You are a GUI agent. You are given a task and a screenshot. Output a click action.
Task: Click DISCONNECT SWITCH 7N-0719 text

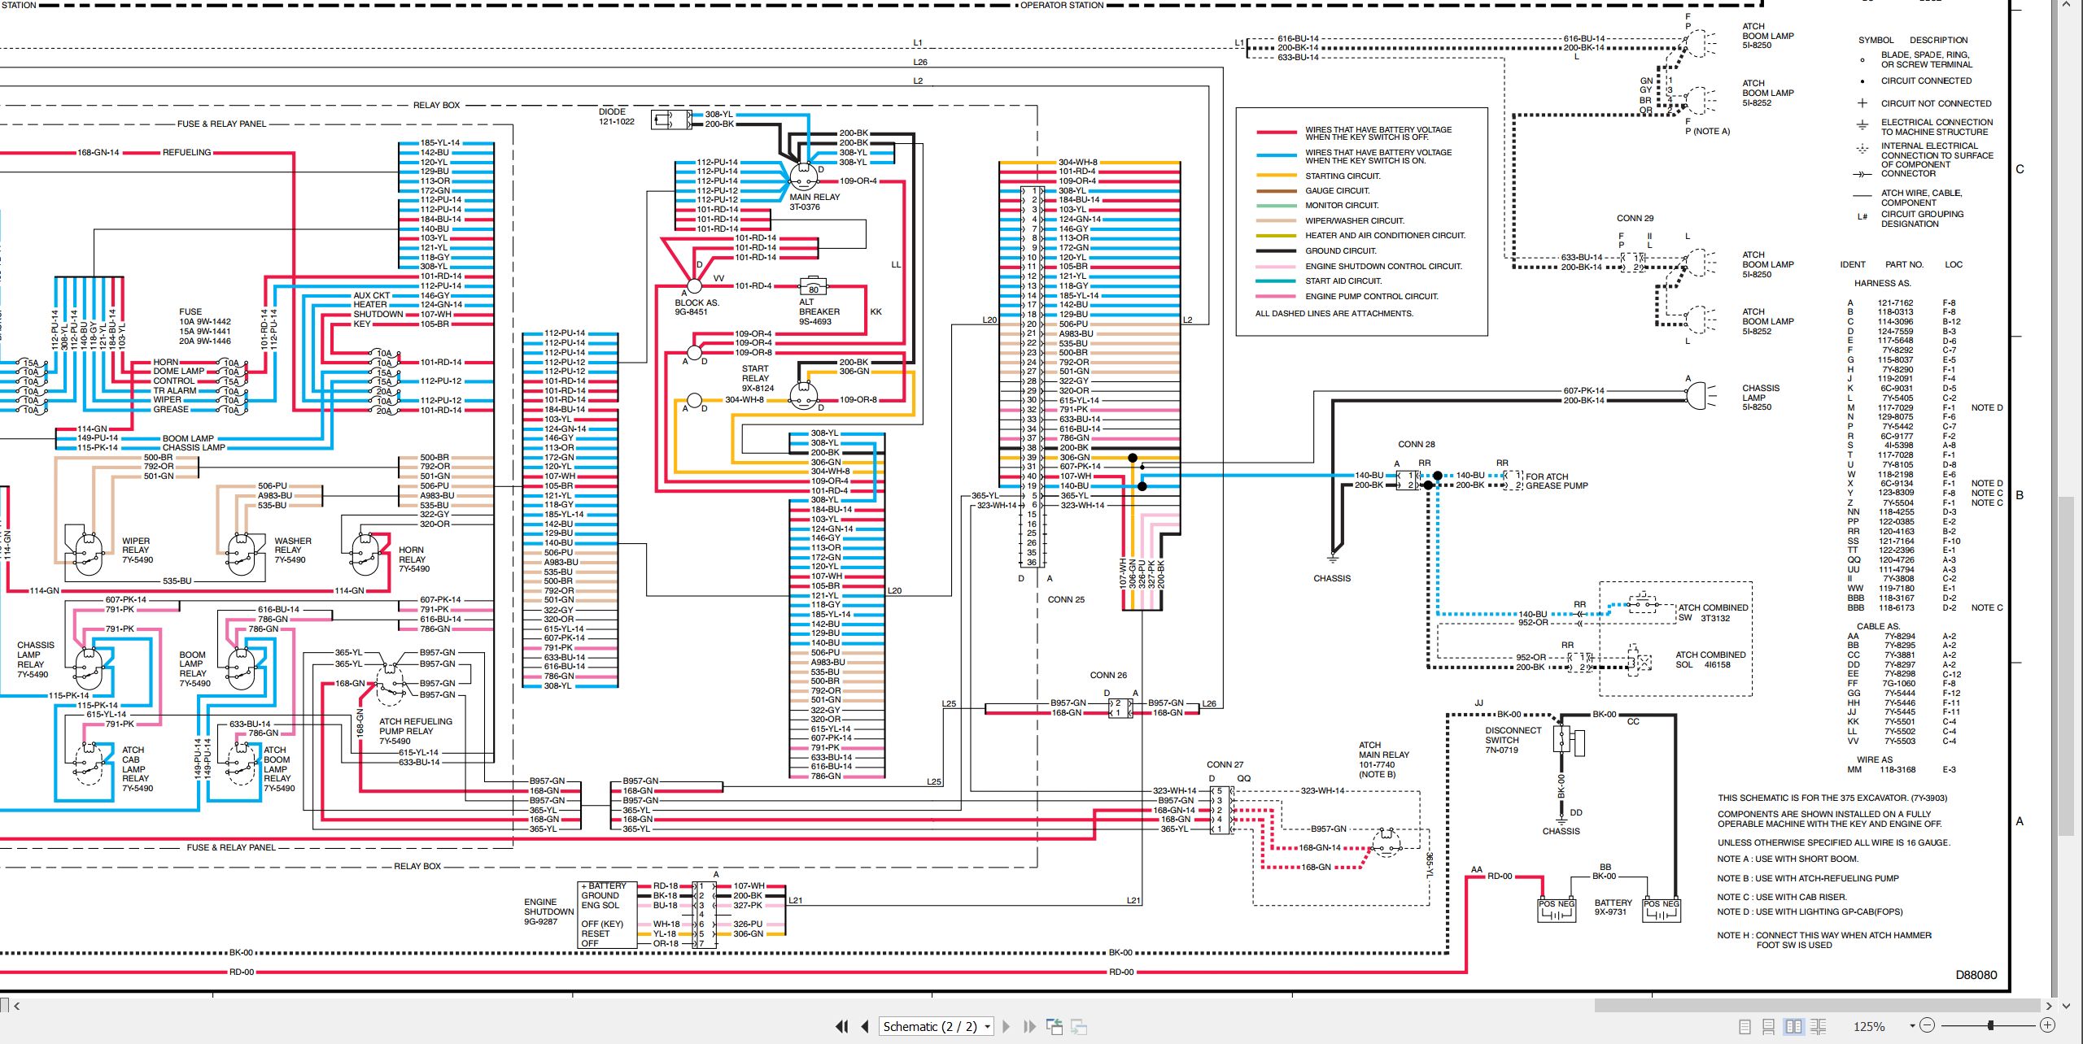click(1513, 740)
